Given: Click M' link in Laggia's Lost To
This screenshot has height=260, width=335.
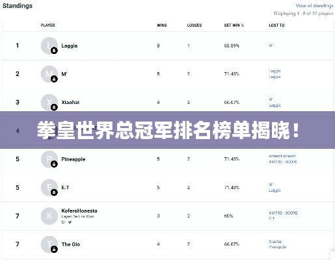Looking at the screenshot, I should (x=271, y=45).
